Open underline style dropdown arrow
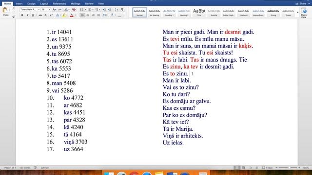The image size is (312, 175). (x=37, y=15)
